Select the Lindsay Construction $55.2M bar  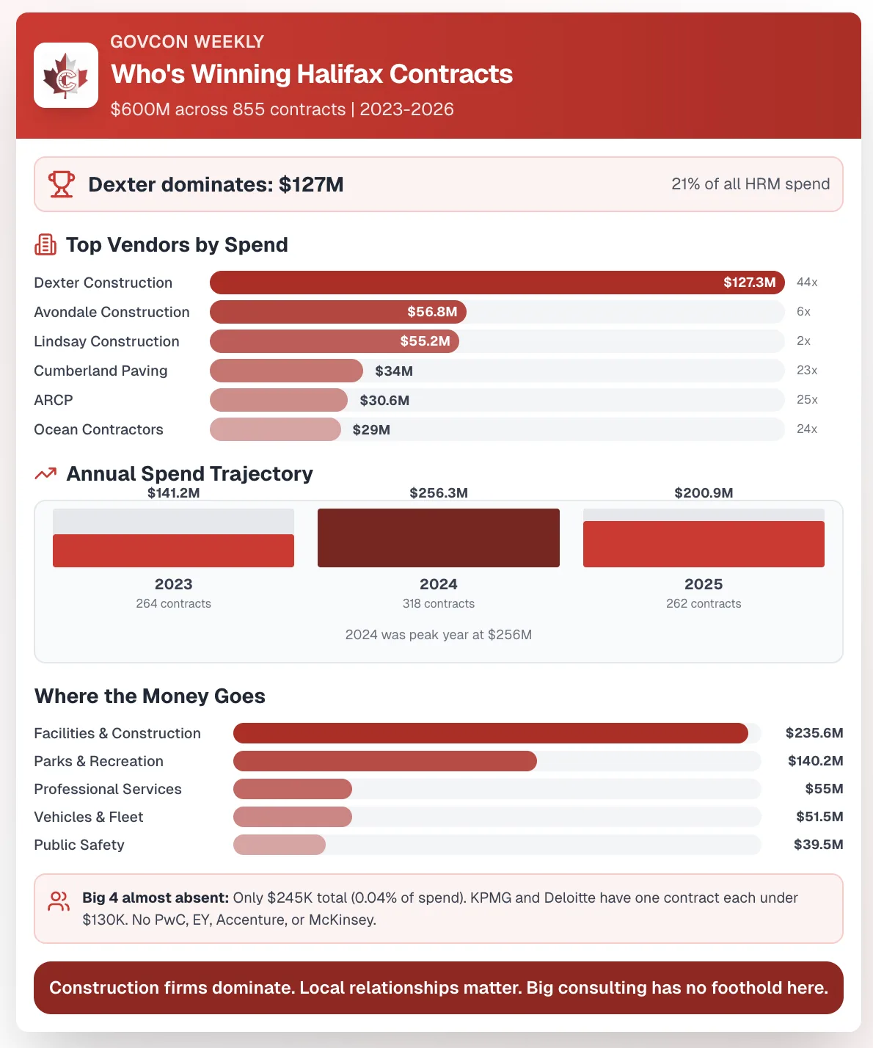point(335,341)
